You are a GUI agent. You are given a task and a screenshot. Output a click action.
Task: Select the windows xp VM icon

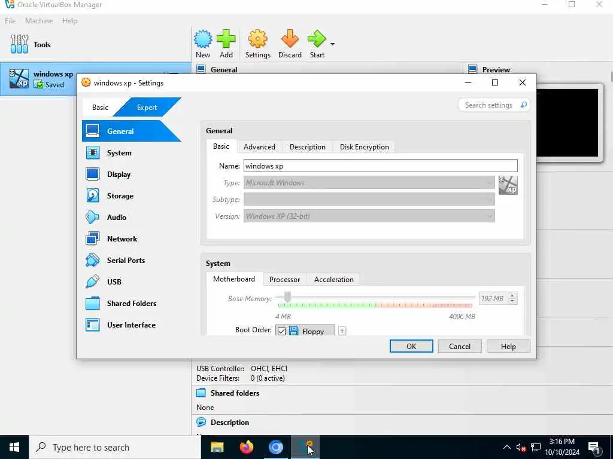click(19, 79)
